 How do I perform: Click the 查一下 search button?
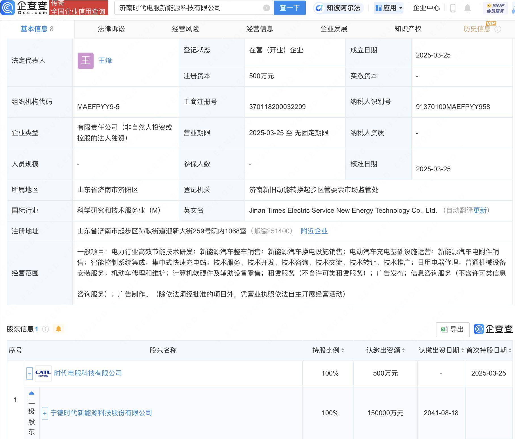pyautogui.click(x=290, y=8)
